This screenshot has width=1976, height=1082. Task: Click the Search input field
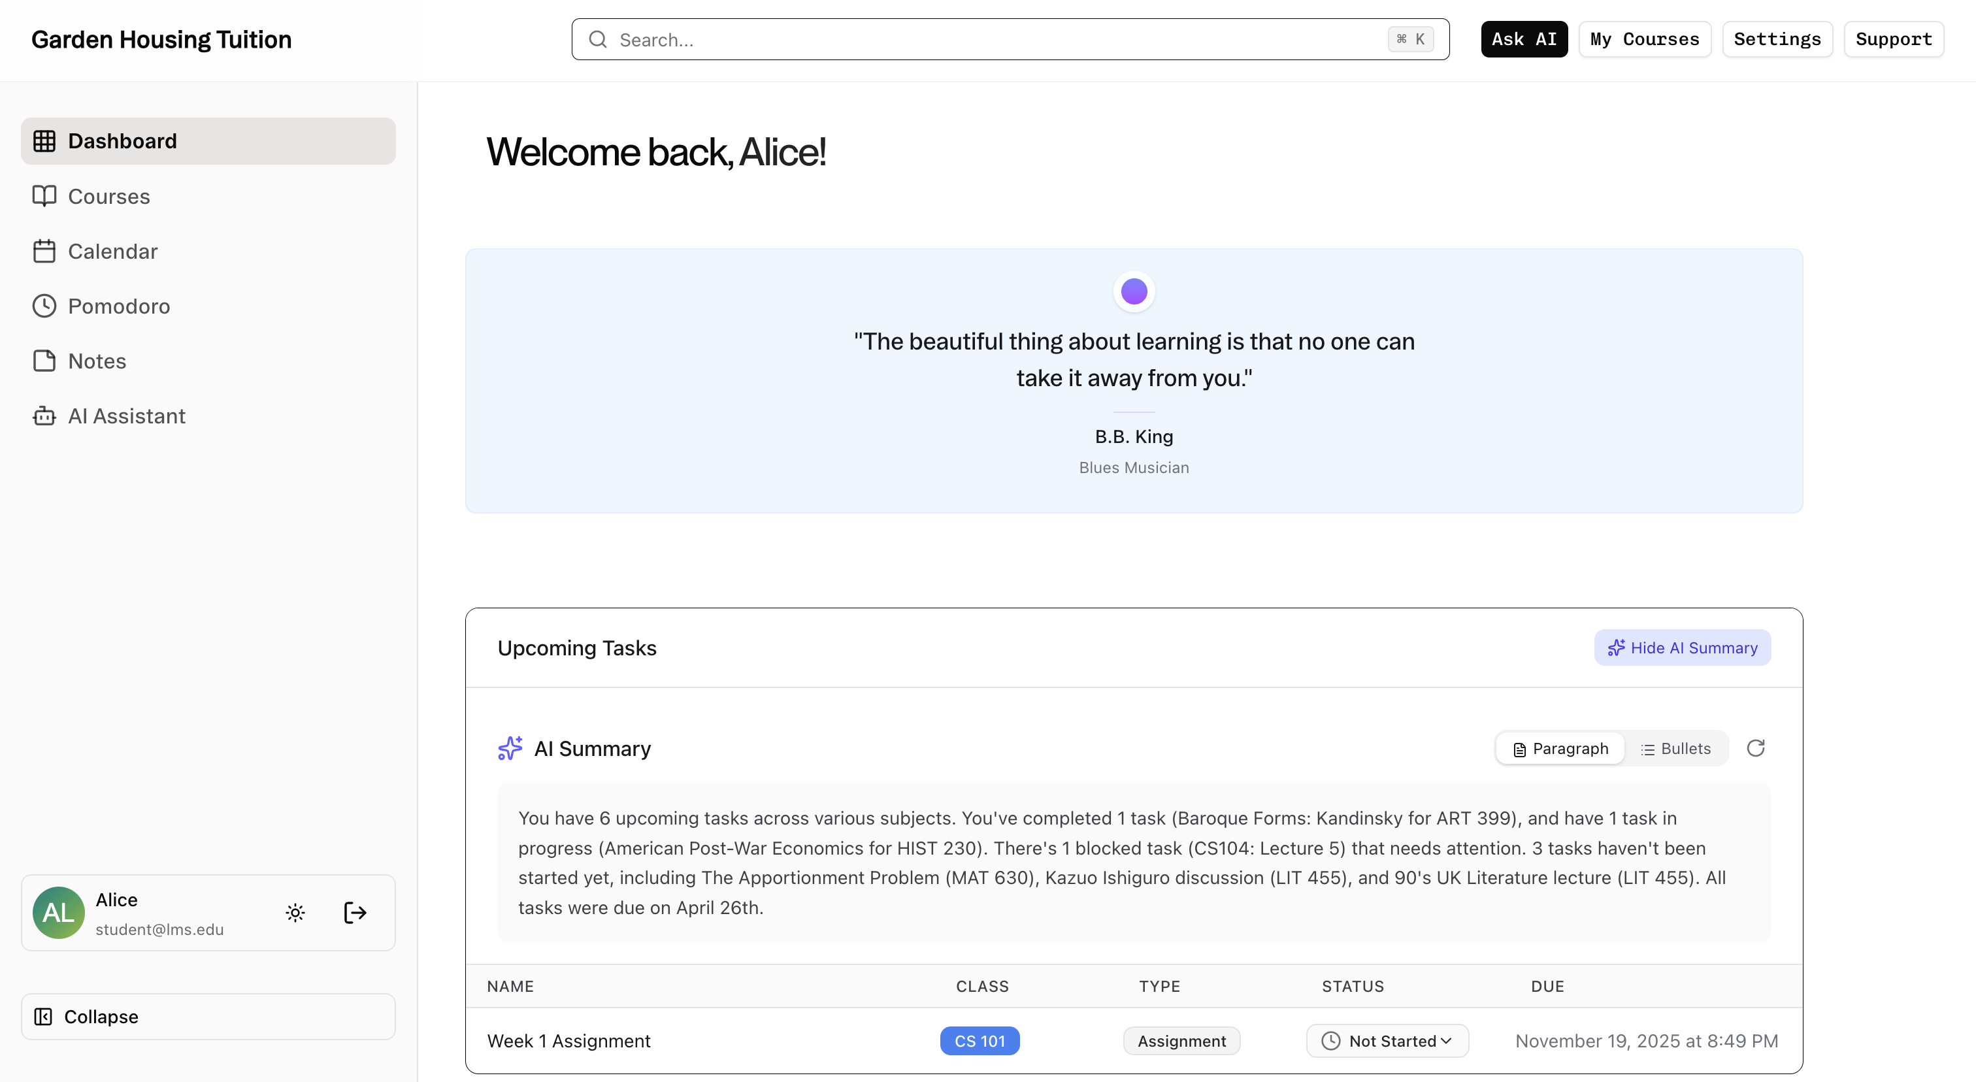(x=997, y=39)
